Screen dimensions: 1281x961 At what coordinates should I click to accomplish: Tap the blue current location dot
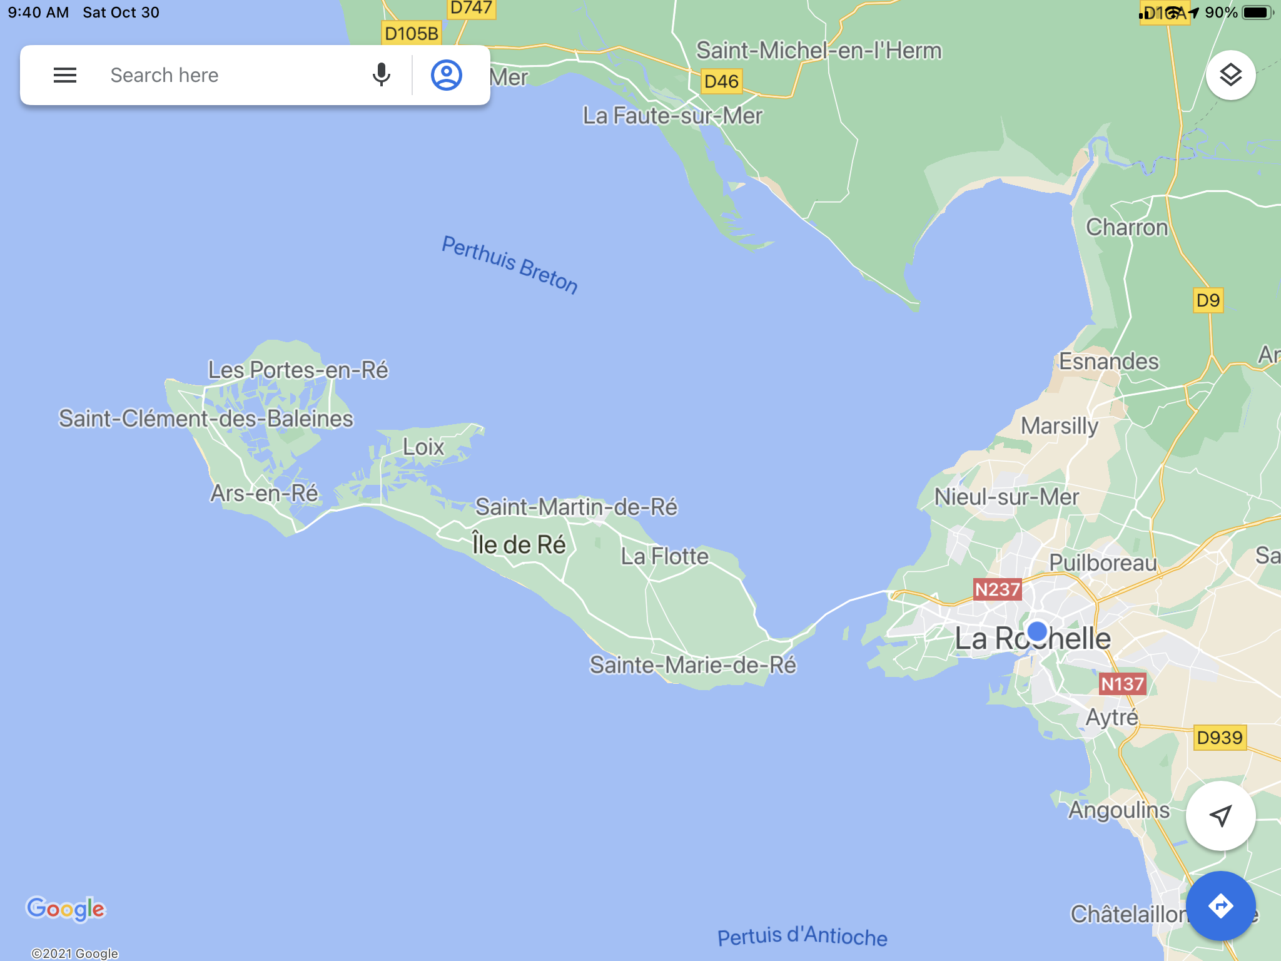tap(1037, 631)
